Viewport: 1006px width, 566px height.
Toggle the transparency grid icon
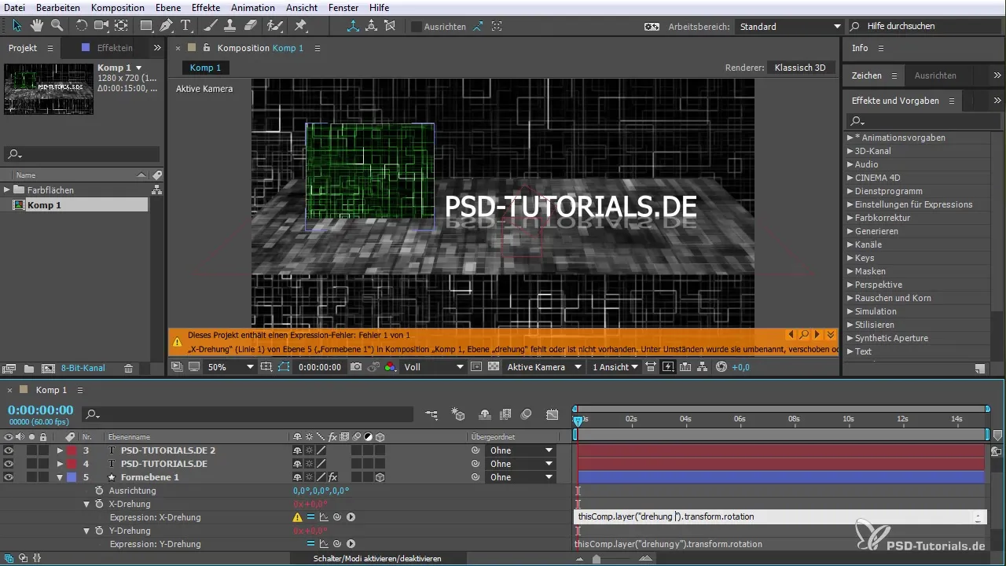[494, 367]
